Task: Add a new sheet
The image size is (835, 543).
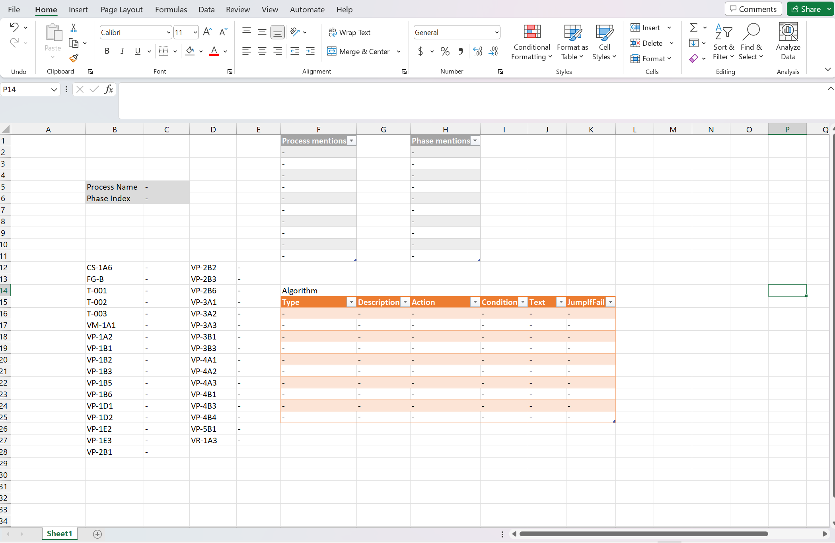Action: point(97,534)
